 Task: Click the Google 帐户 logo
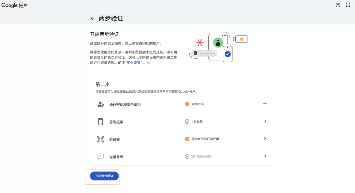[14, 5]
